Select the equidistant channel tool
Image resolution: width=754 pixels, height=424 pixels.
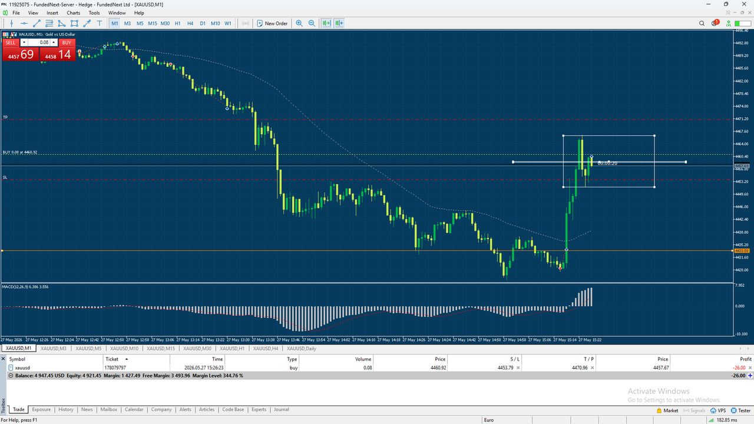49,24
